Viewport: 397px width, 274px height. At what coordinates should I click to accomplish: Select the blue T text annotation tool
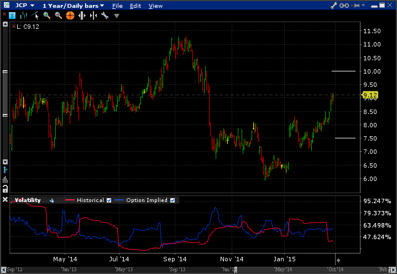[x=12, y=15]
